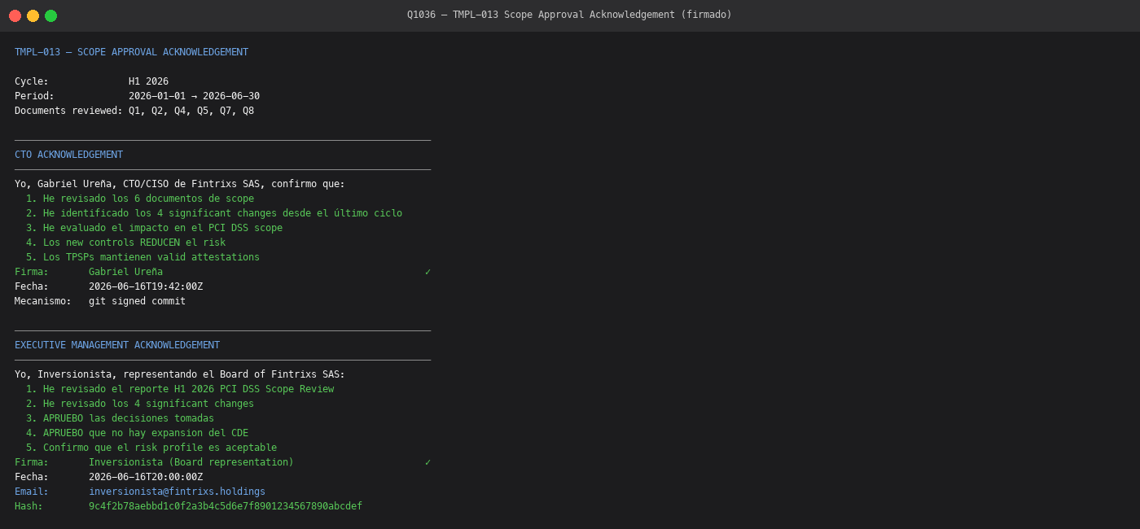Open the email inversionista@fintrixs.holdings
1140x529 pixels.
tap(177, 492)
